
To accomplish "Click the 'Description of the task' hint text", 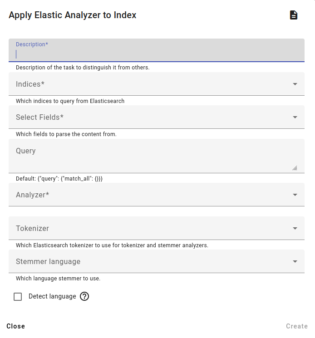I will 83,68.
